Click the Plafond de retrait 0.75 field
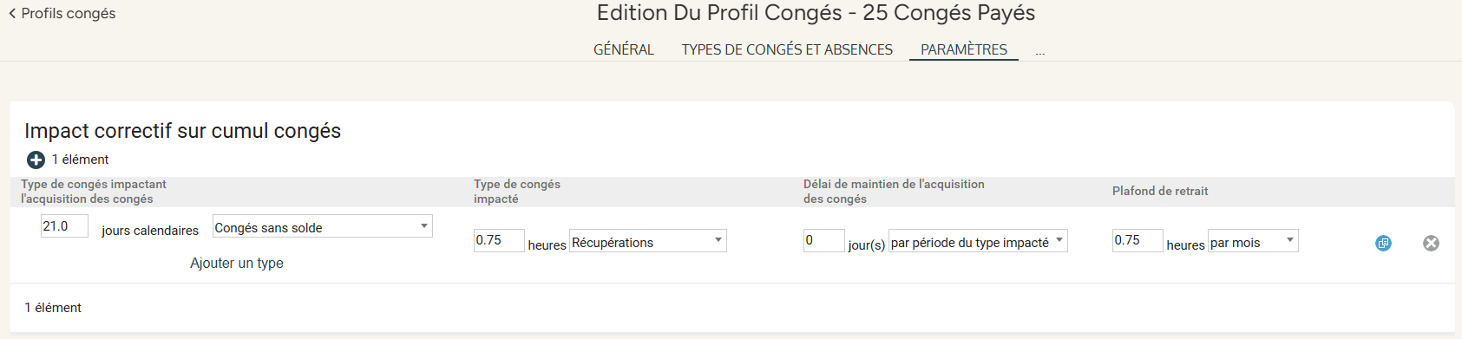1462x339 pixels. pyautogui.click(x=1137, y=241)
